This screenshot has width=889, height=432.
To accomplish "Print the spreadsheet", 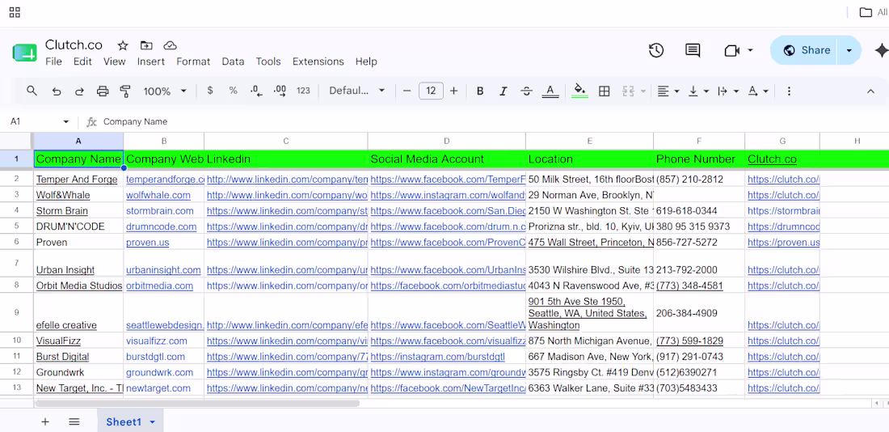I will tap(103, 91).
